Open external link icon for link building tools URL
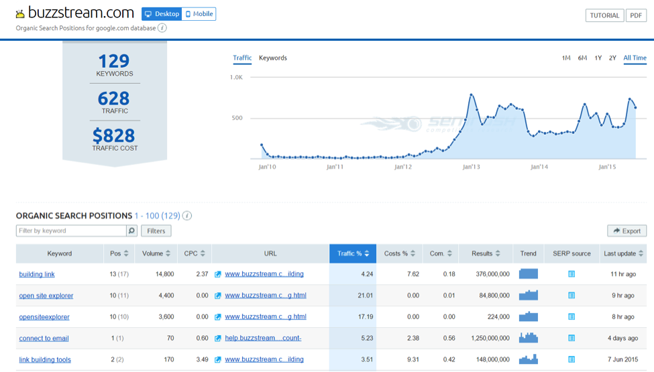This screenshot has width=654, height=372. pos(218,359)
